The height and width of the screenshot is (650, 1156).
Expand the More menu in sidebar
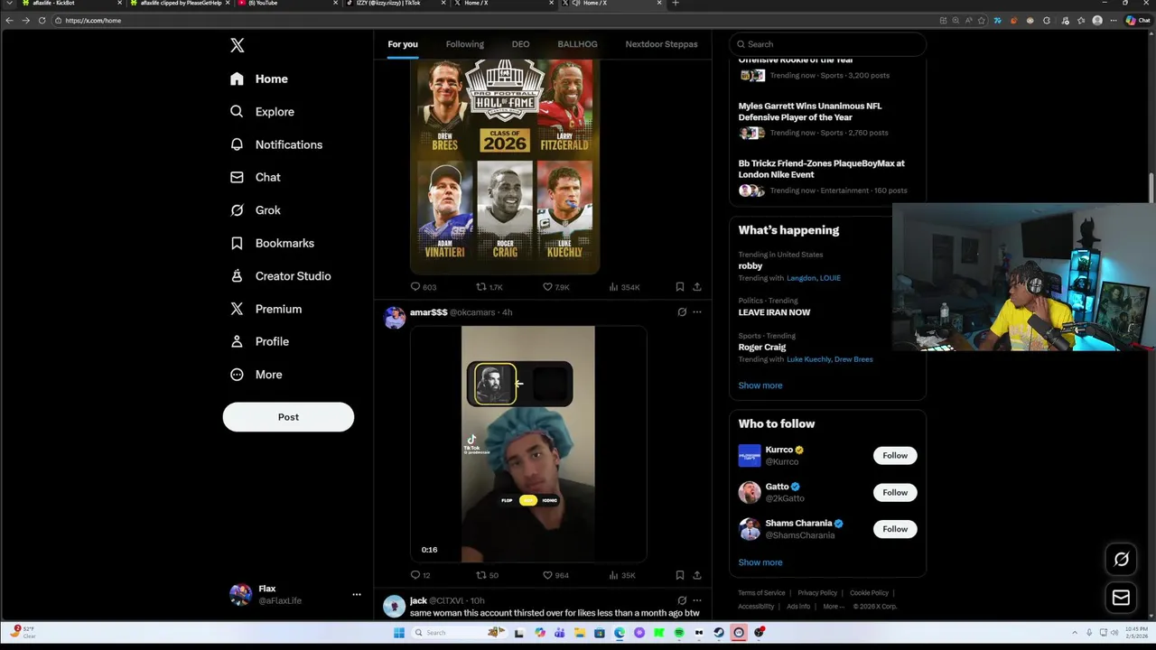[x=256, y=375]
